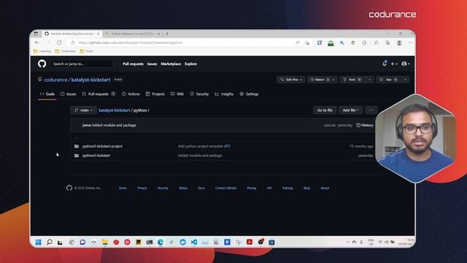This screenshot has width=467, height=263.
Task: Open Marketplace in the GitHub header
Action: [171, 64]
